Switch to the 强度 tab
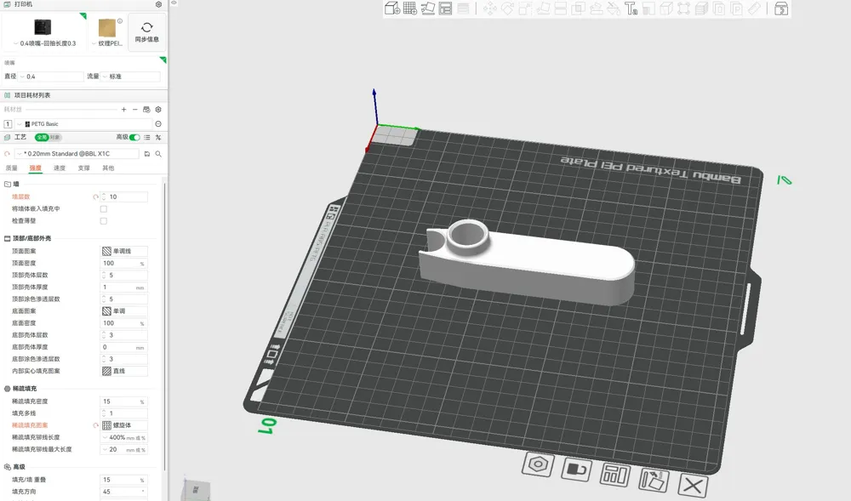Viewport: 851px width, 501px height. [x=35, y=168]
